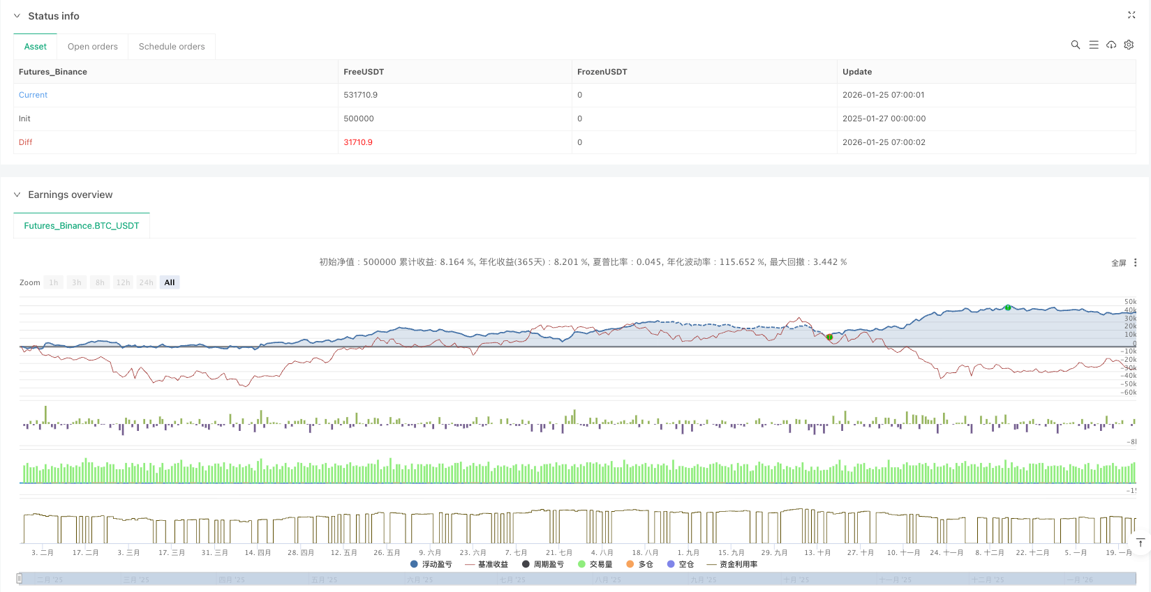Open the chart three-dot context menu

point(1135,263)
